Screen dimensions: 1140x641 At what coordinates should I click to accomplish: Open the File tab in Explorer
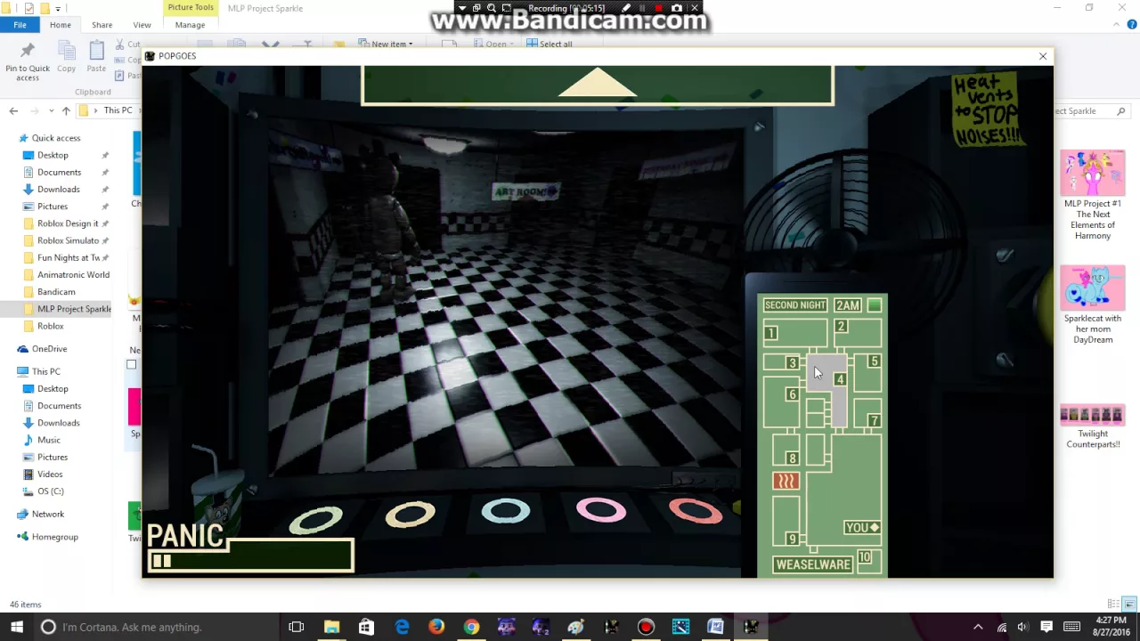click(x=20, y=25)
